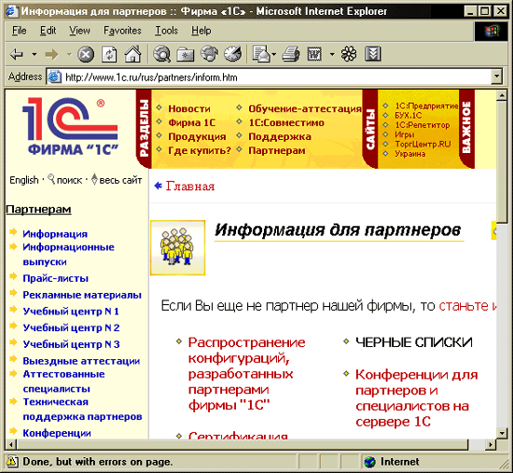This screenshot has width=513, height=473.
Task: Click the Прайс-листы sidebar link
Action: click(x=55, y=278)
